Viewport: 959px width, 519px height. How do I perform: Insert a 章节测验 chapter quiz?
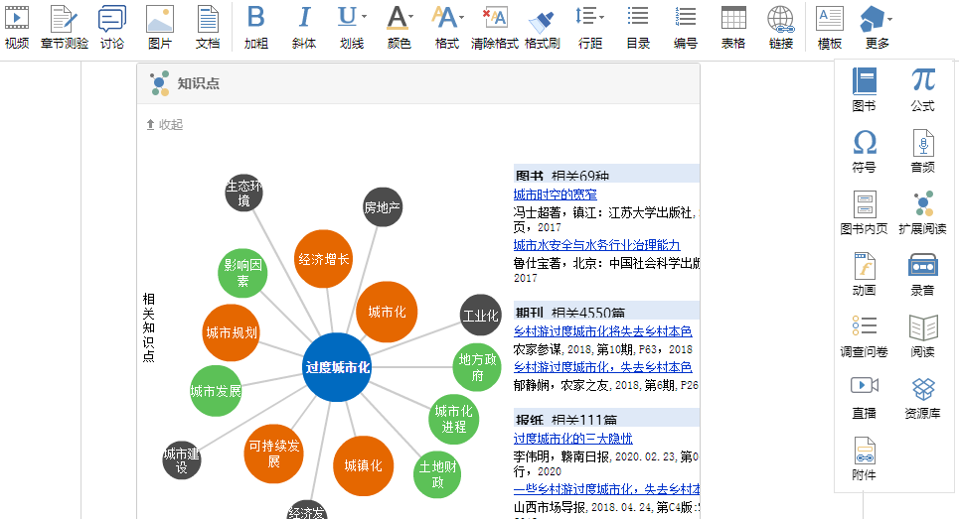coord(64,27)
